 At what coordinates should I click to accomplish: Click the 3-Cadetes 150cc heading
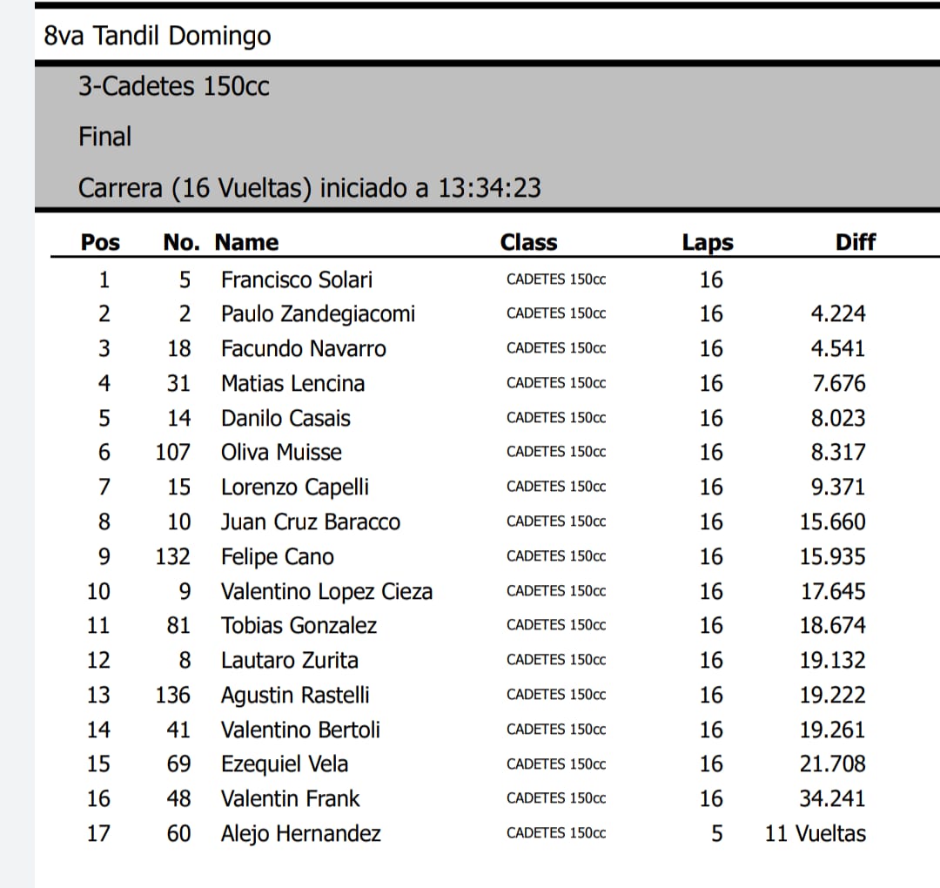(x=174, y=87)
